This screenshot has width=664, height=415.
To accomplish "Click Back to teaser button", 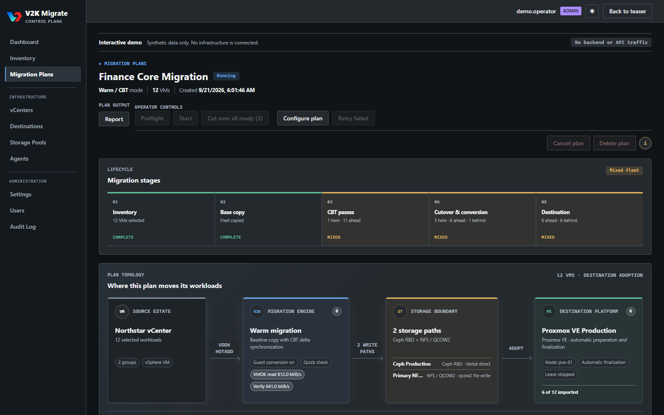I will 627,11.
